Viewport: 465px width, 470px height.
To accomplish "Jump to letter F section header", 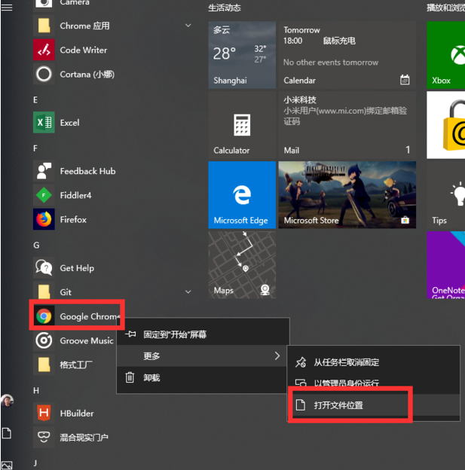I will pos(35,148).
